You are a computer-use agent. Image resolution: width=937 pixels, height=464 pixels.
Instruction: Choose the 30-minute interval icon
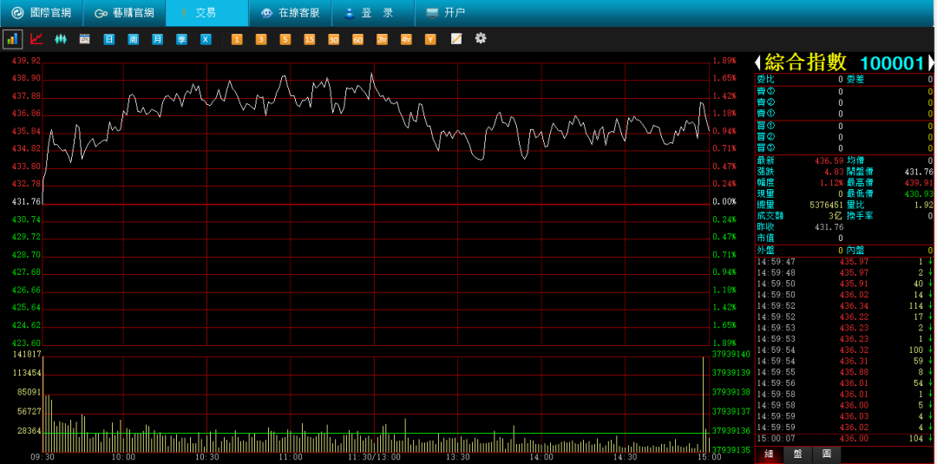tap(333, 39)
